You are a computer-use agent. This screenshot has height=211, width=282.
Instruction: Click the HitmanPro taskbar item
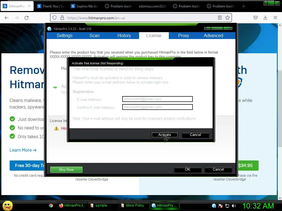[x=165, y=206]
